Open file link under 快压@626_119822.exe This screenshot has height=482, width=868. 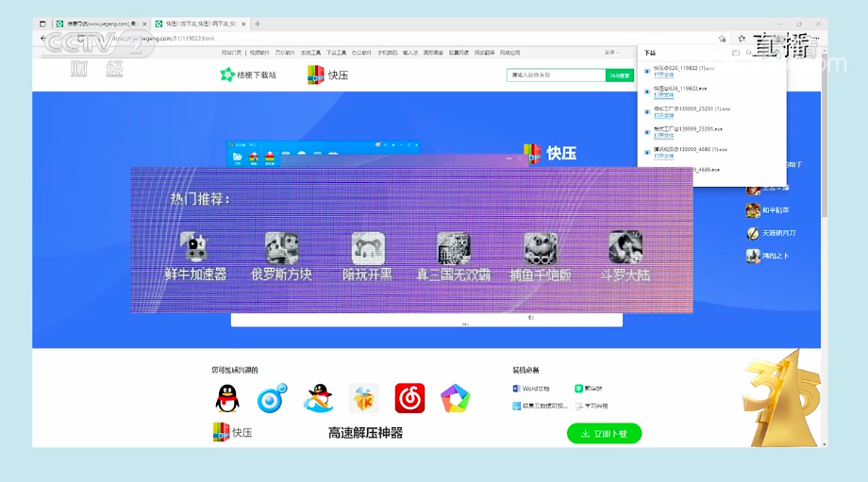[664, 94]
